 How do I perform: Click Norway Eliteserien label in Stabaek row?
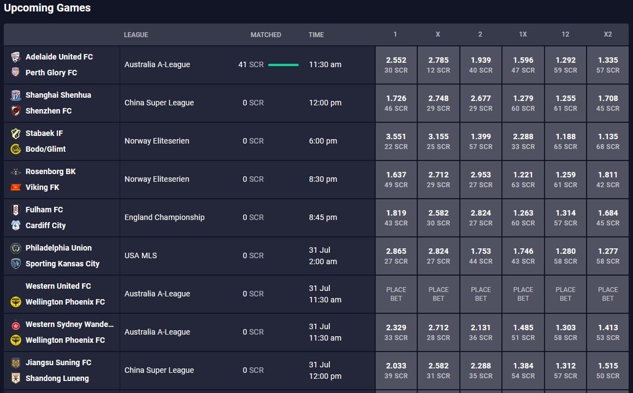tap(157, 141)
